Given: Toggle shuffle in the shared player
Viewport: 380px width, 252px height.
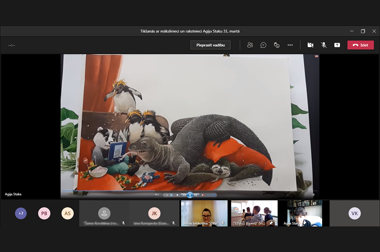Looking at the screenshot, I should click(x=167, y=195).
